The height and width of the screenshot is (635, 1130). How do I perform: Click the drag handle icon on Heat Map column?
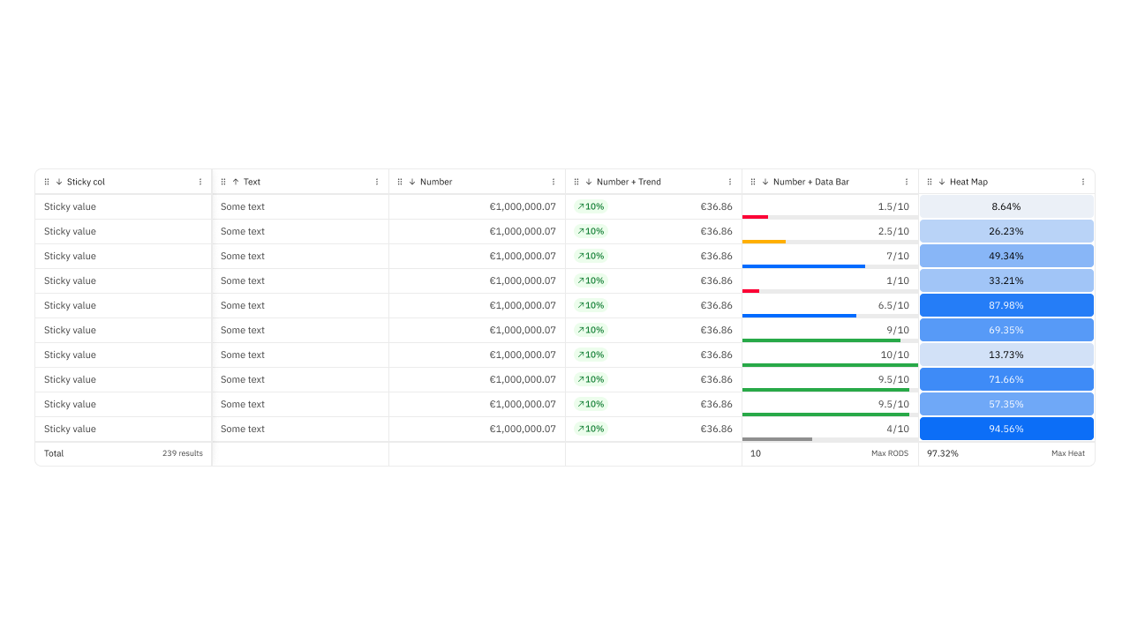tap(929, 182)
